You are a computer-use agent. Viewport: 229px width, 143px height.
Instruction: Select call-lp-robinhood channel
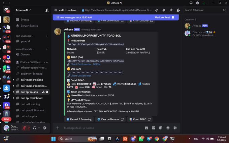click(32, 98)
